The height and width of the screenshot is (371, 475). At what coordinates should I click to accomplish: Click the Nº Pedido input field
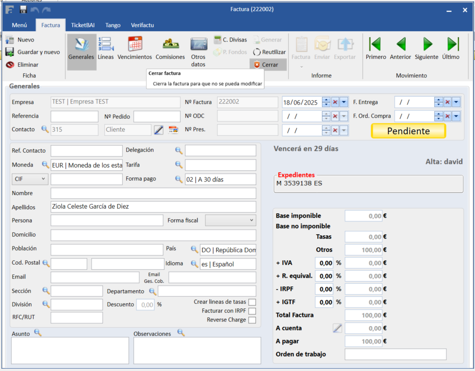(157, 116)
